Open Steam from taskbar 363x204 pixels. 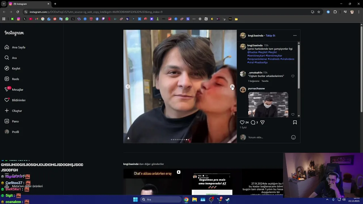[x=228, y=199]
